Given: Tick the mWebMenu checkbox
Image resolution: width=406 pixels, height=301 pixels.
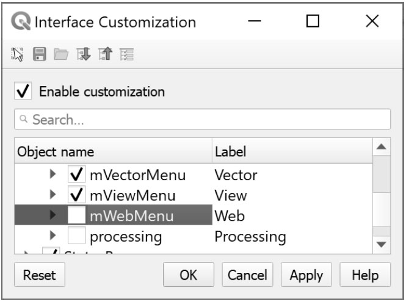Looking at the screenshot, I should pos(76,216).
